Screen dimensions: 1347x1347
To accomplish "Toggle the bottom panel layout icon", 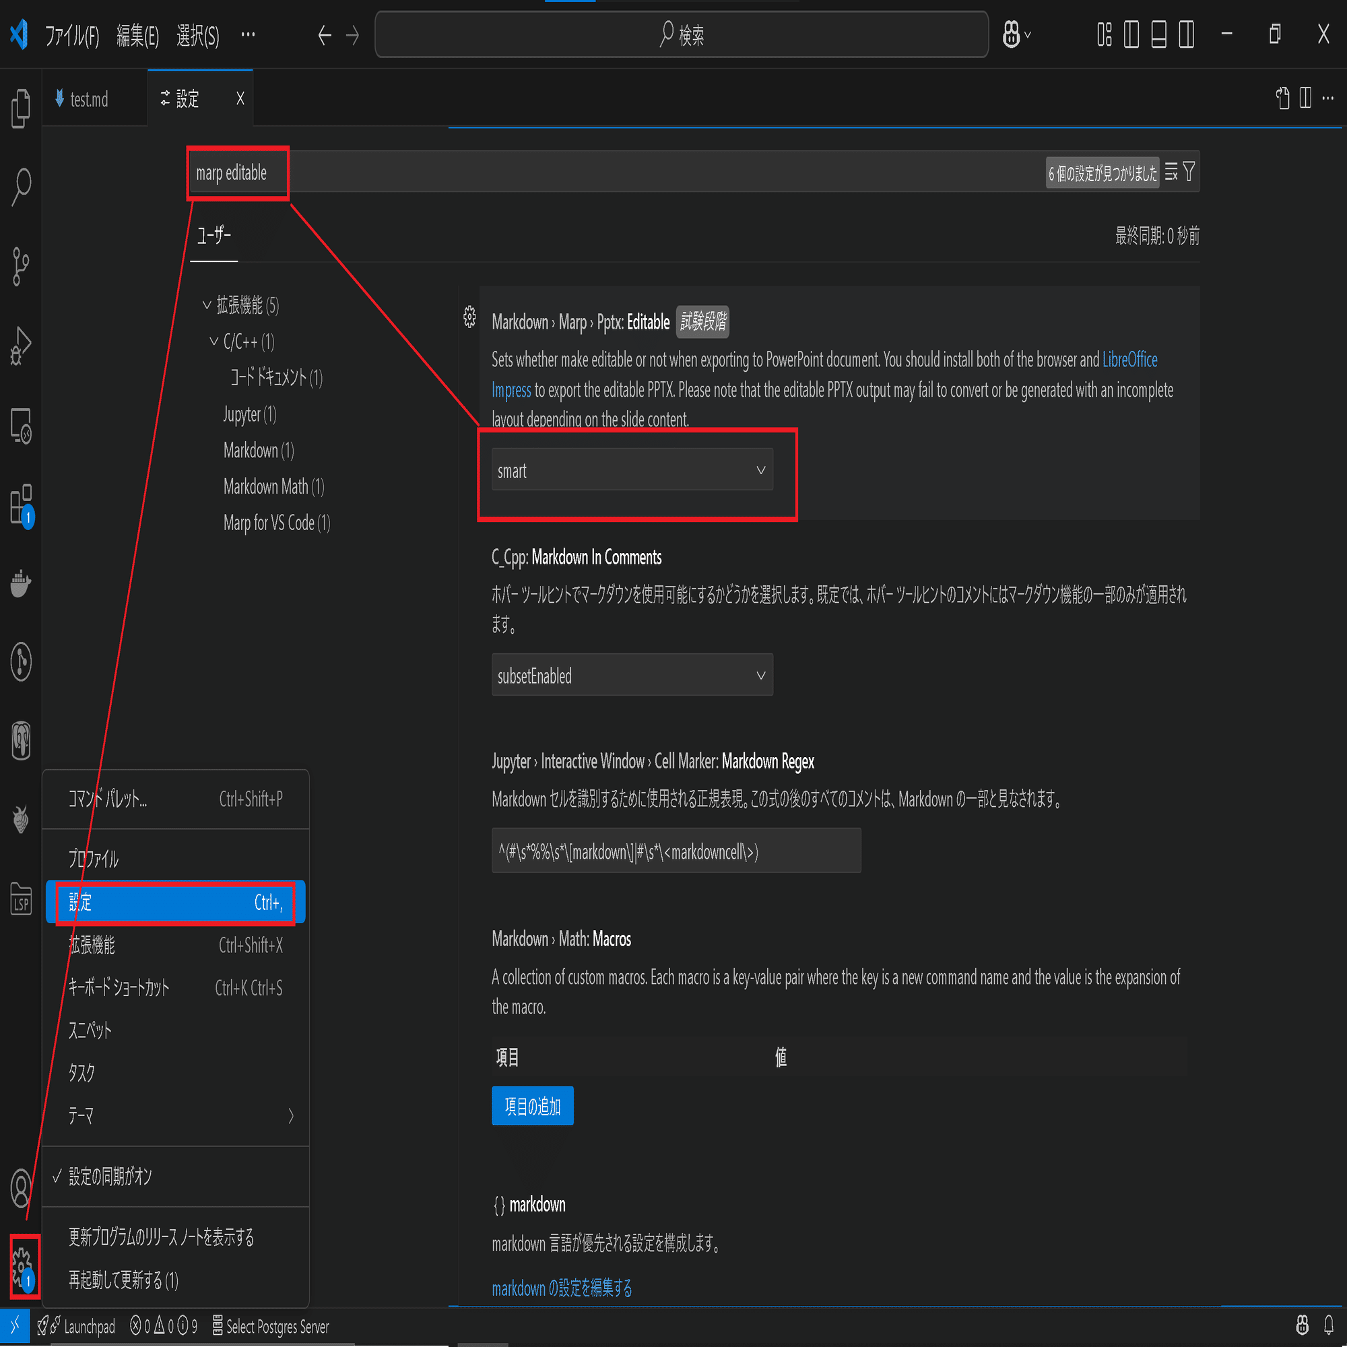I will [x=1158, y=34].
